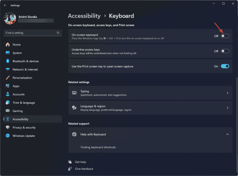Screen dimensions: 238x176
Task: Go to Time & language settings
Action: click(x=24, y=103)
